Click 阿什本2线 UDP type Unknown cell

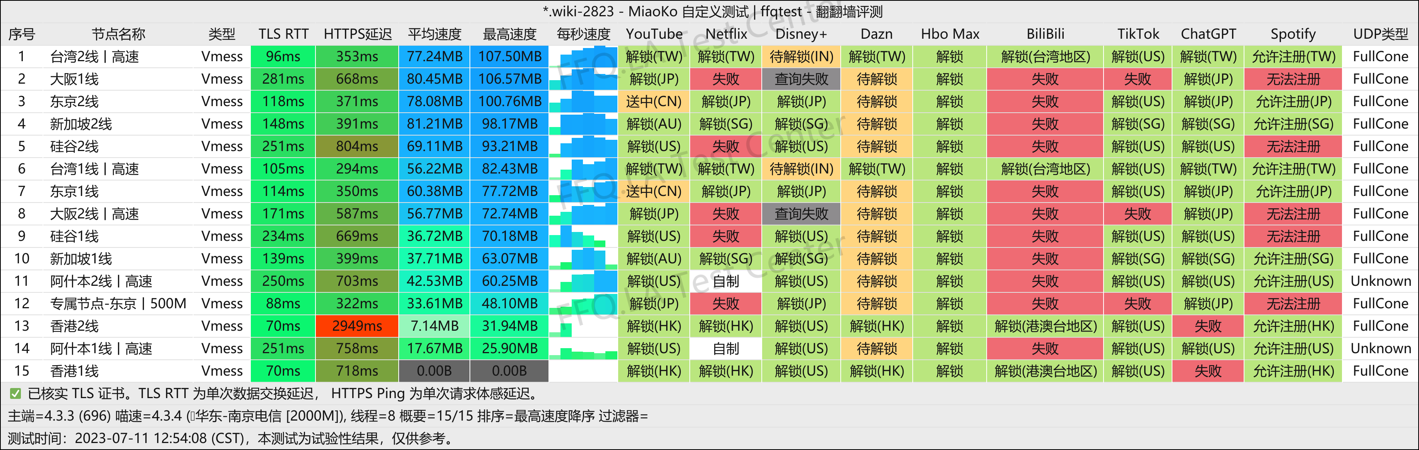click(x=1380, y=282)
